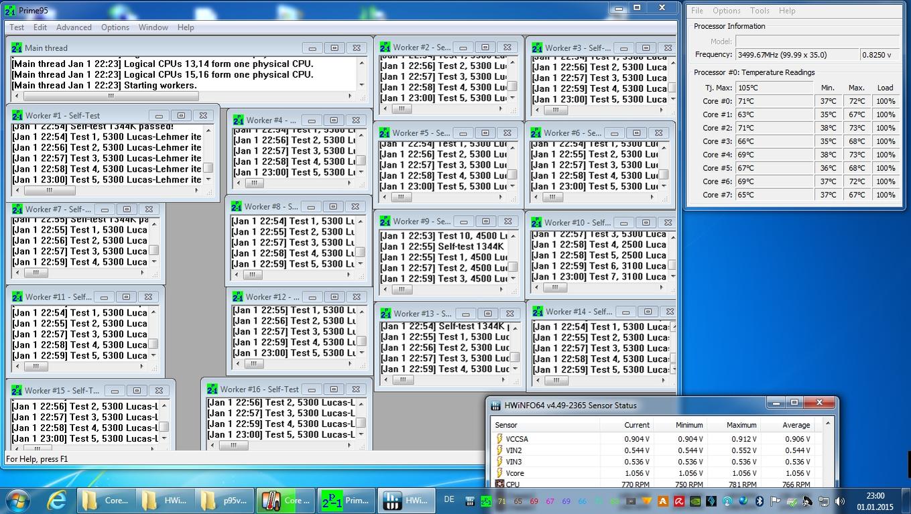Open the File menu in Core Temp
Viewport: 911px width, 514px height.
[697, 11]
